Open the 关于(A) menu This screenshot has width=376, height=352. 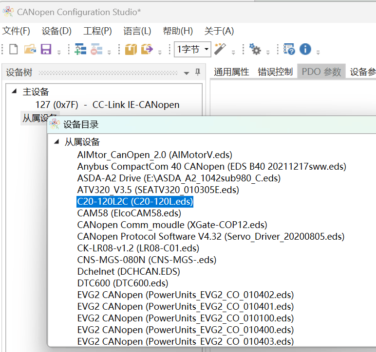pyautogui.click(x=219, y=31)
